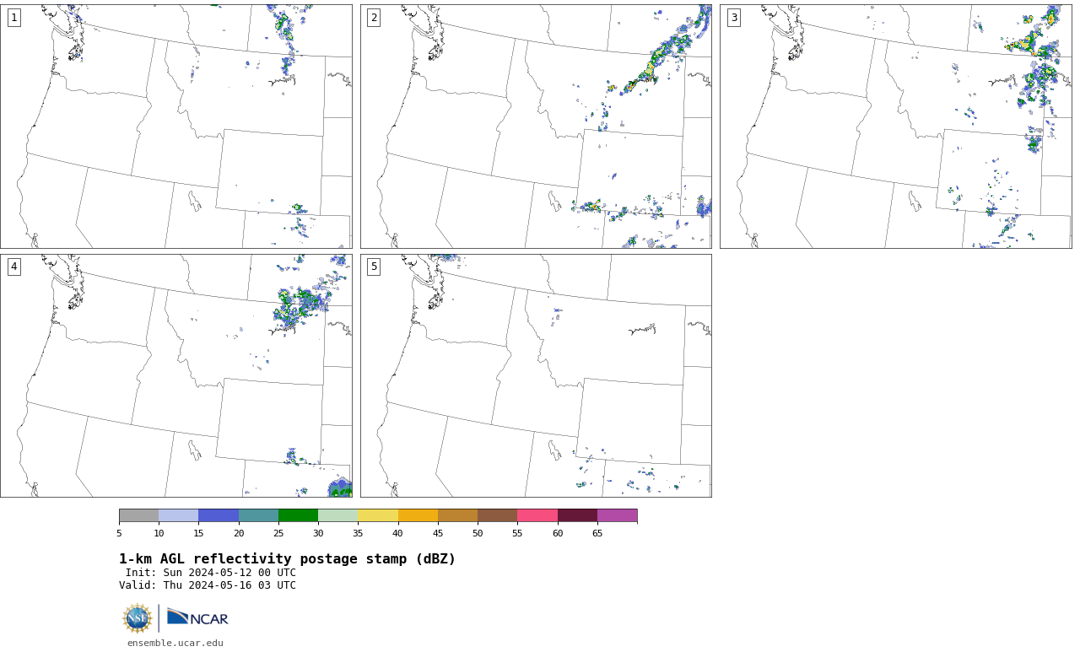The height and width of the screenshot is (652, 1080).
Task: Click the gray 5-10 dBZ swatch
Action: click(x=138, y=515)
